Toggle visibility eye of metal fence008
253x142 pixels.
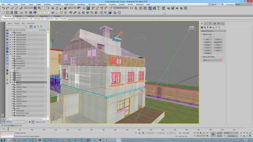[x=12, y=37]
